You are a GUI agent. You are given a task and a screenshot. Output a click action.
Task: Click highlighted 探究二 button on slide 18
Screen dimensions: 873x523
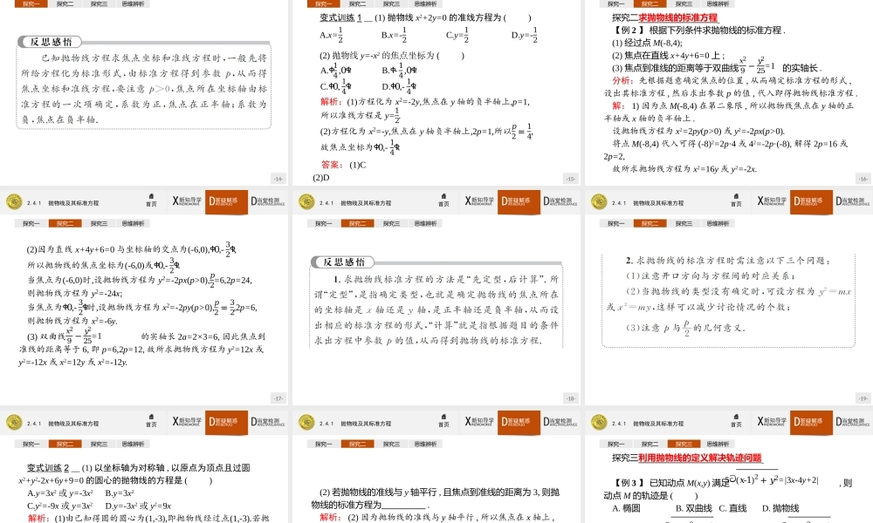357,223
